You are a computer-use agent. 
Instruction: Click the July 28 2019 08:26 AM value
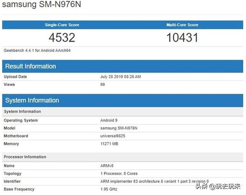(120, 77)
